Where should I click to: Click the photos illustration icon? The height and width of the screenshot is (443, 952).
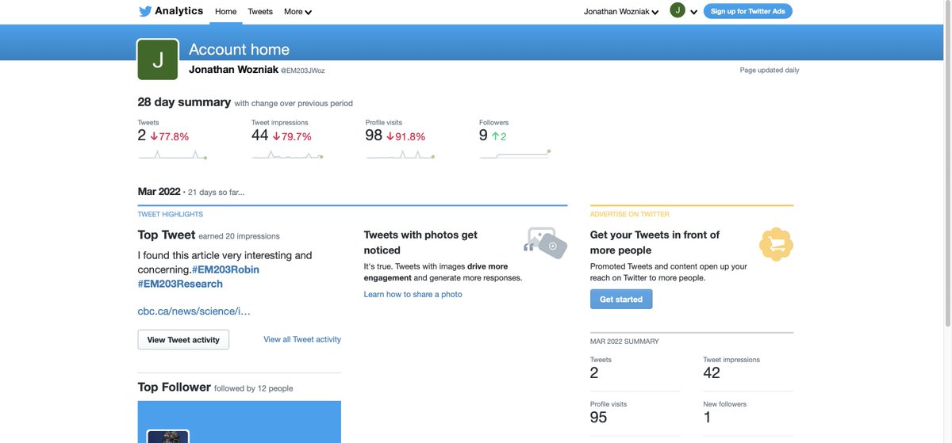(x=546, y=243)
